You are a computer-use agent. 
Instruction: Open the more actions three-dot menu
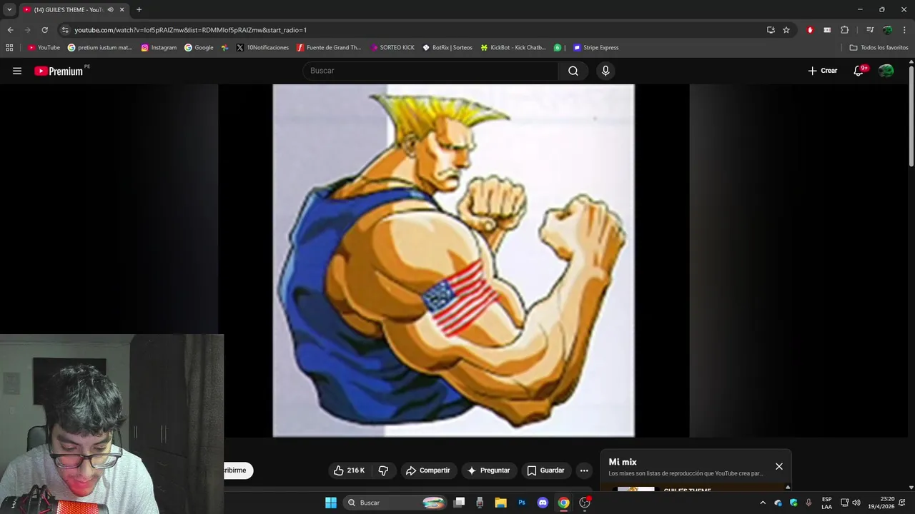tap(584, 470)
